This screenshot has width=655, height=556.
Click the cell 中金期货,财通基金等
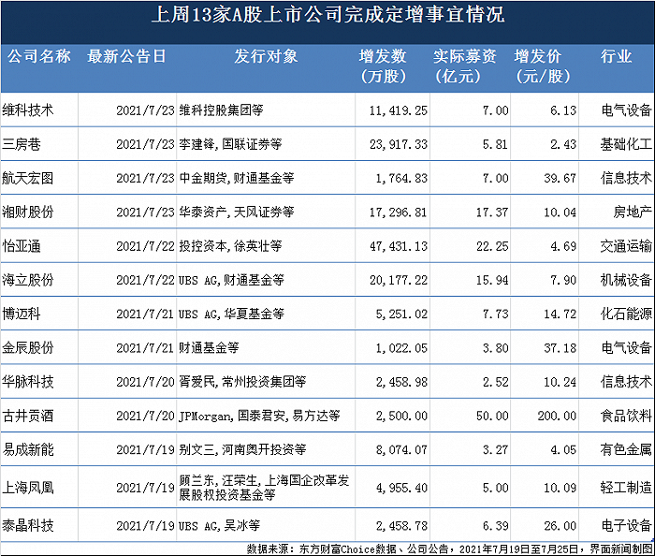237,179
